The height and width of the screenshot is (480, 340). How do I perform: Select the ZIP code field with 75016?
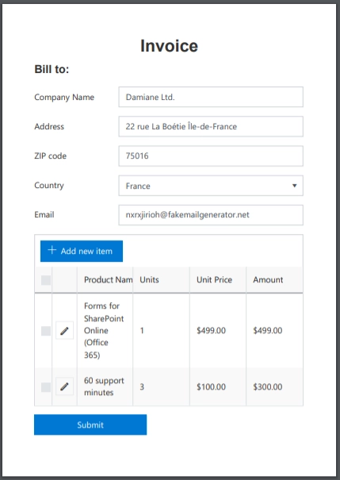[x=211, y=156]
